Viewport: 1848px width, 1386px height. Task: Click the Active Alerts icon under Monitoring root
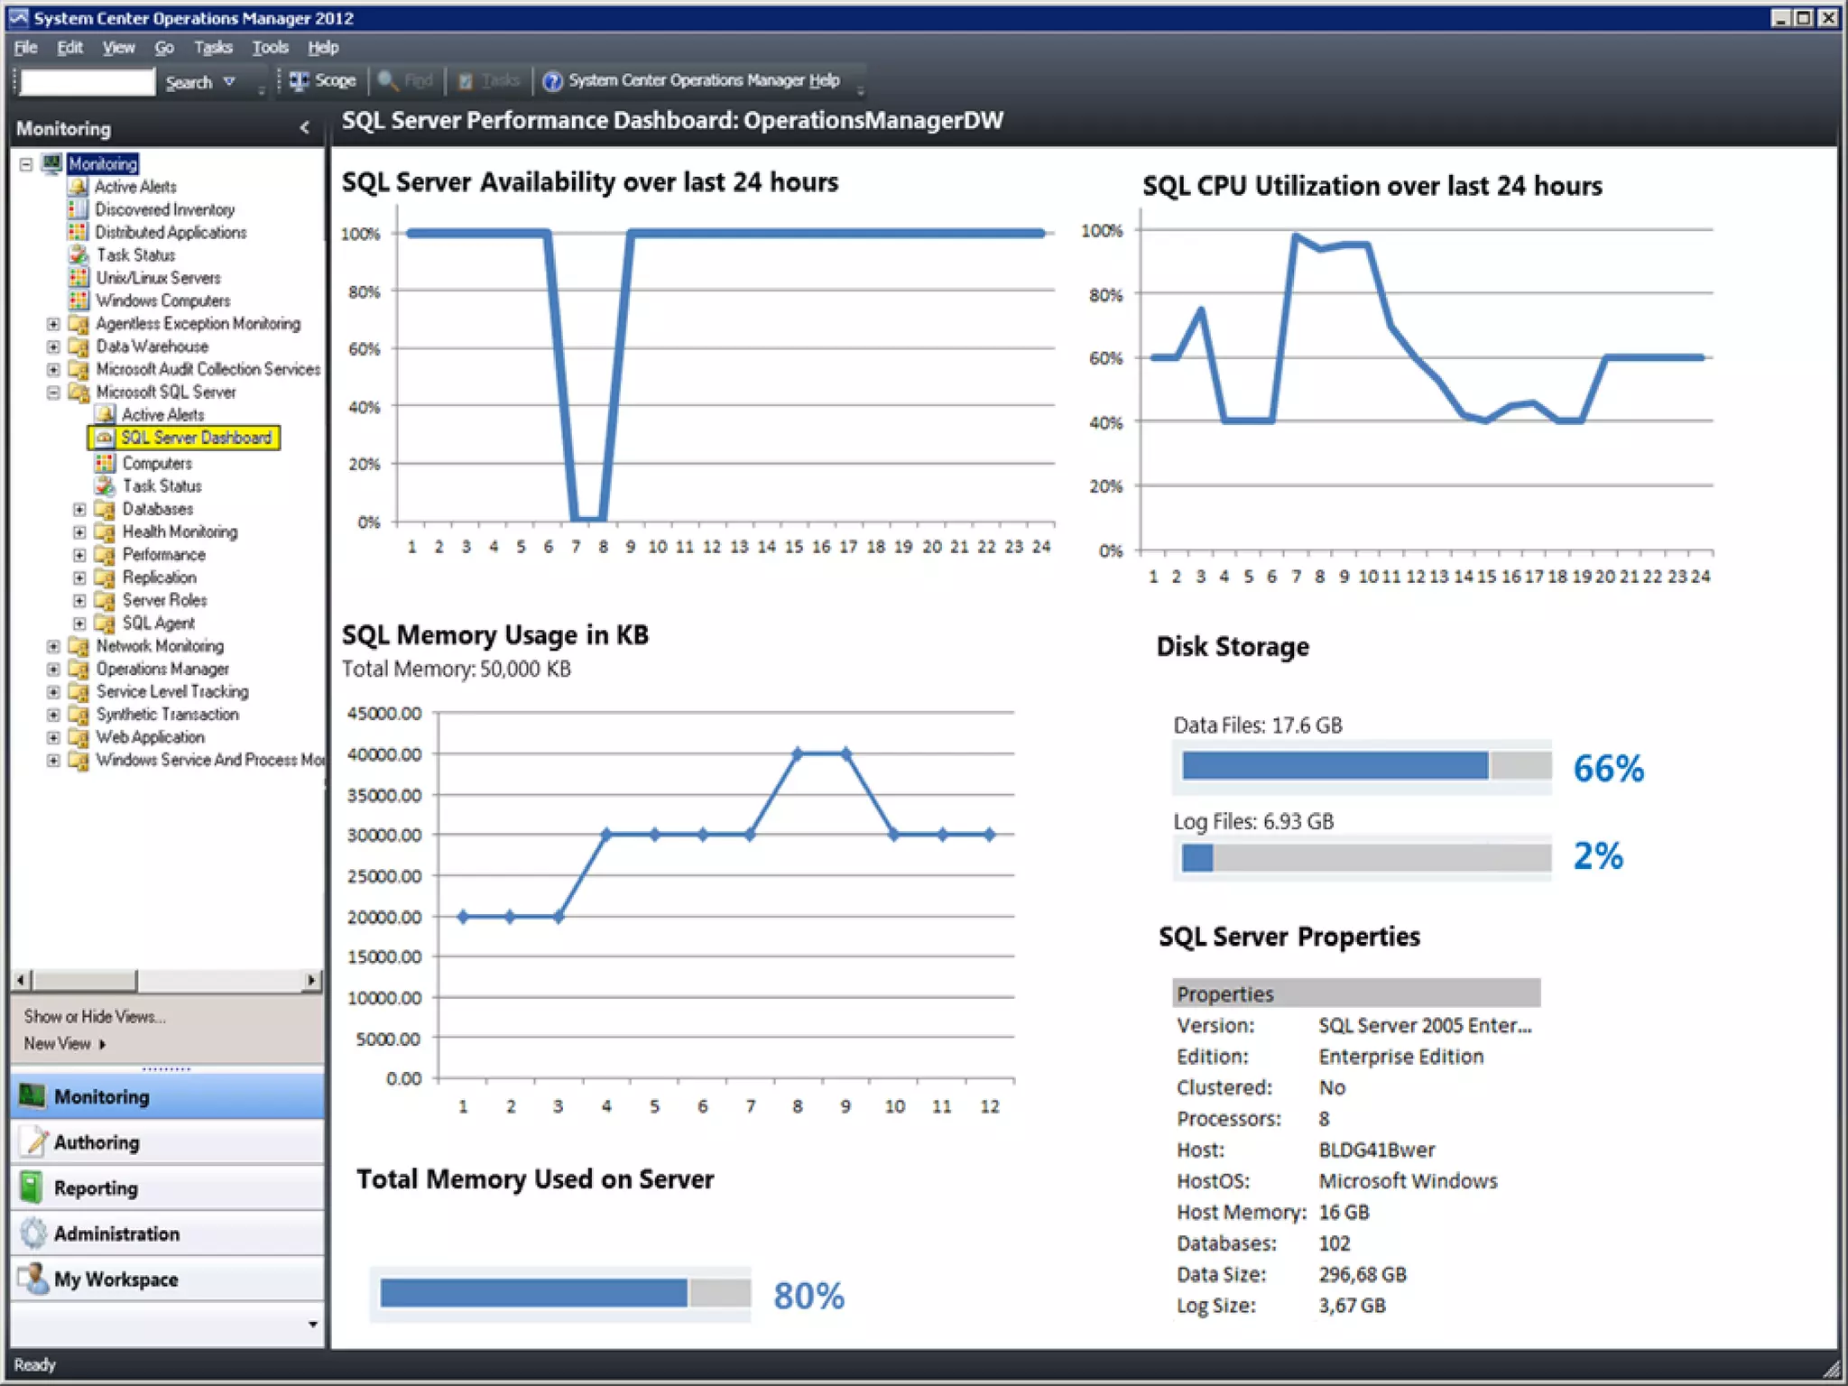pos(79,187)
